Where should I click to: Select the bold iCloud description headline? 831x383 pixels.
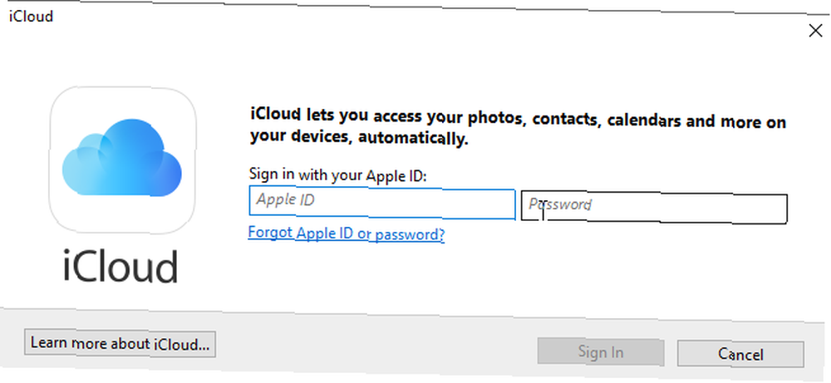518,126
